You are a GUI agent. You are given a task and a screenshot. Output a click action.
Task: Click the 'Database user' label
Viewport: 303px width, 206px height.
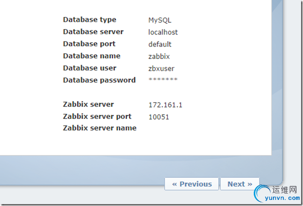point(90,68)
